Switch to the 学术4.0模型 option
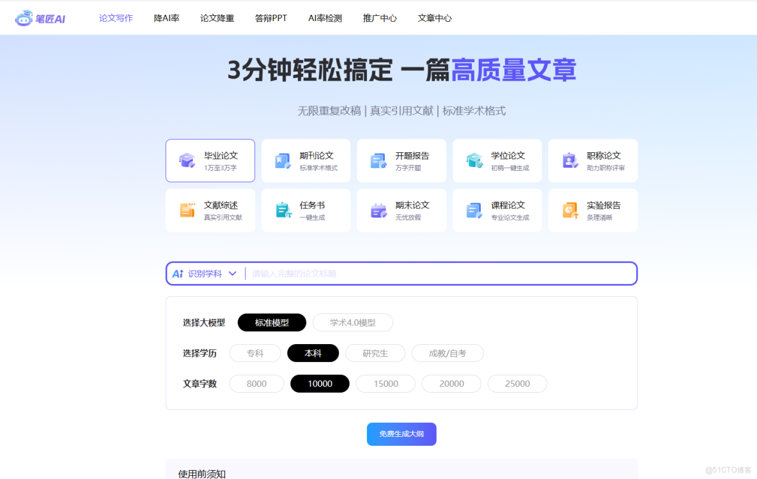 click(x=352, y=322)
